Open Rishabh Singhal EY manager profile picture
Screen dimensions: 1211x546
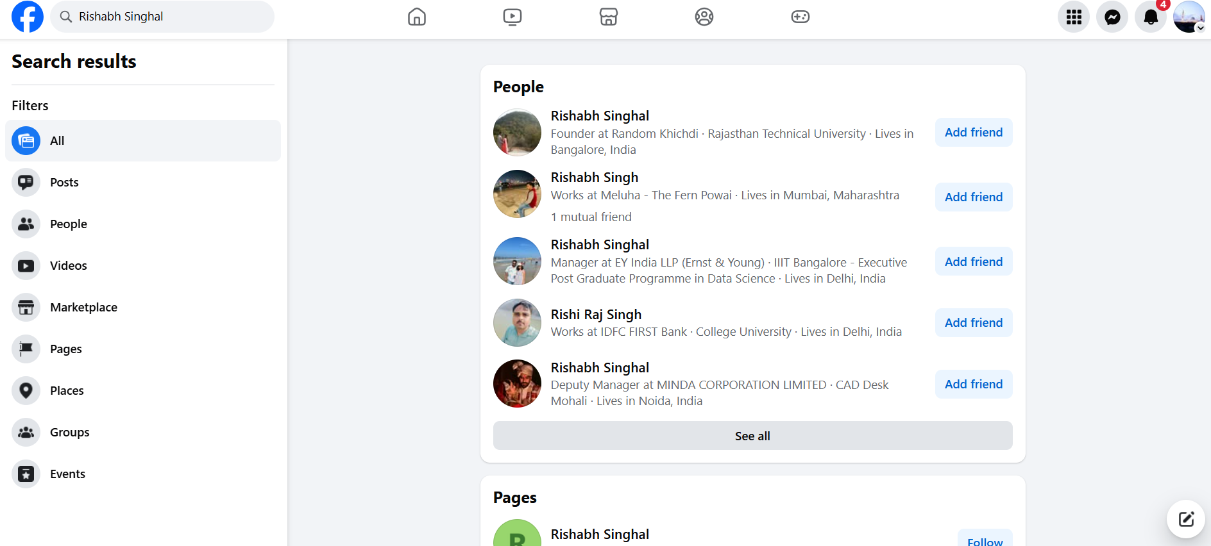click(x=517, y=261)
